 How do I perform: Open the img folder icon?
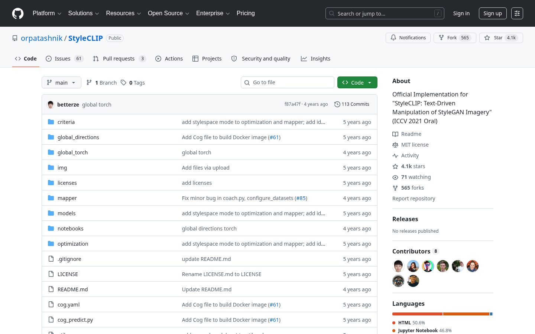click(51, 168)
